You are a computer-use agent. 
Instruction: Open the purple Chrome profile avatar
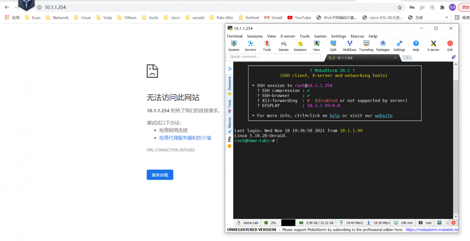click(452, 8)
